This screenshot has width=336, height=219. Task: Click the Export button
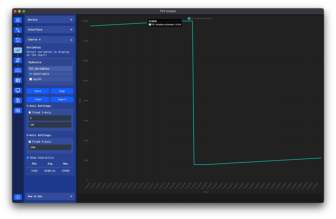point(62,99)
